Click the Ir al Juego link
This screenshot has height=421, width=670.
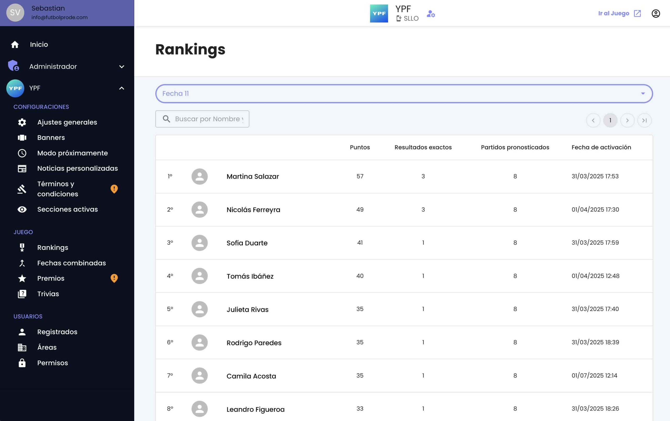(x=614, y=13)
